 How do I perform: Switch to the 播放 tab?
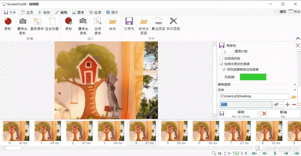pyautogui.click(x=44, y=12)
